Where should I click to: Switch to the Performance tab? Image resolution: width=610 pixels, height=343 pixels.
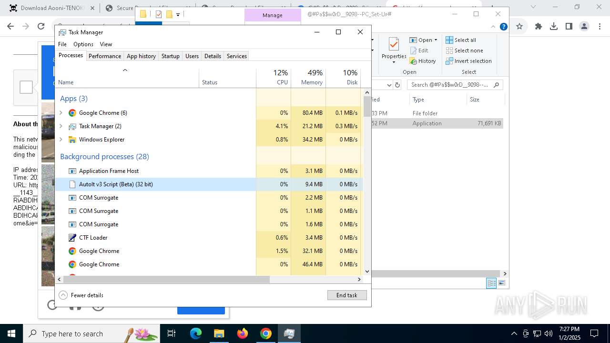[105, 56]
